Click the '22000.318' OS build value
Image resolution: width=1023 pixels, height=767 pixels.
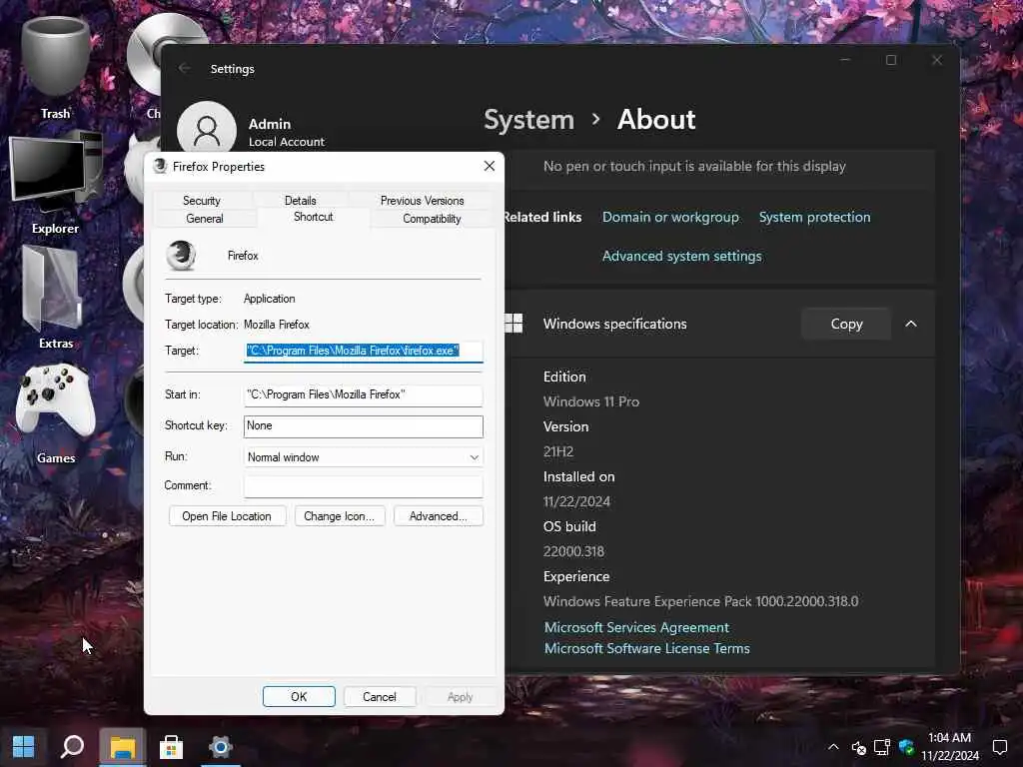pyautogui.click(x=573, y=551)
